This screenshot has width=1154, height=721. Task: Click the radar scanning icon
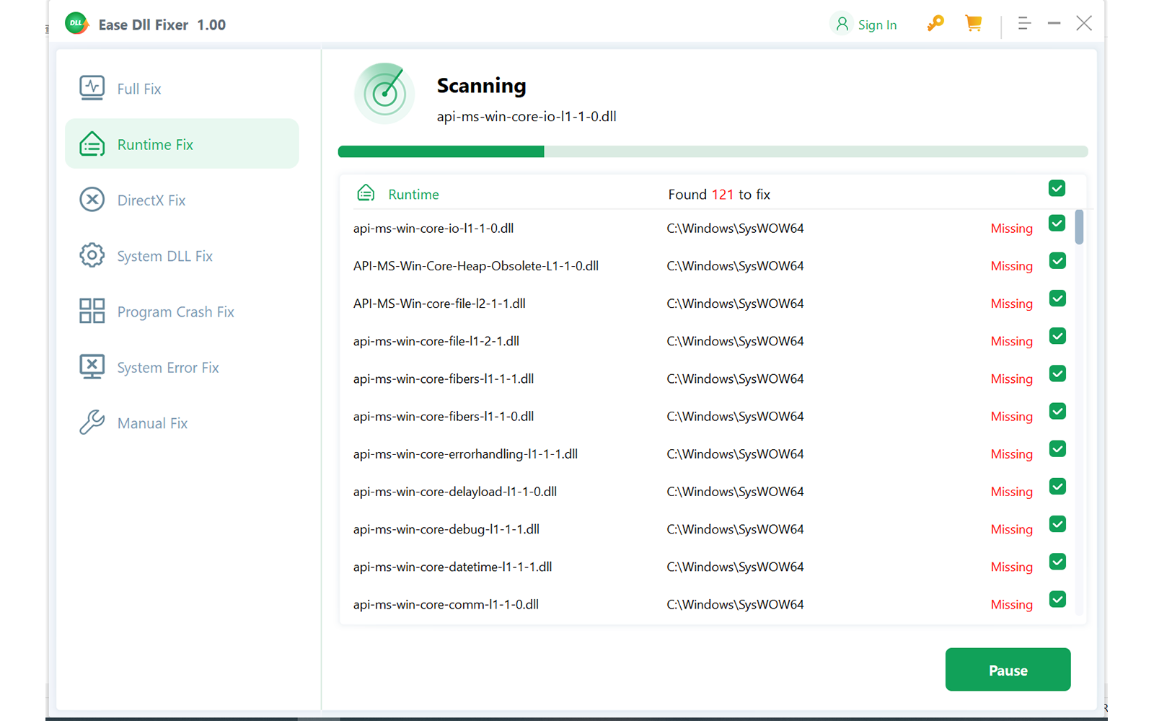pos(384,94)
